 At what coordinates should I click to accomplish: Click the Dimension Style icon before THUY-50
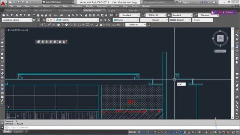coord(143,15)
